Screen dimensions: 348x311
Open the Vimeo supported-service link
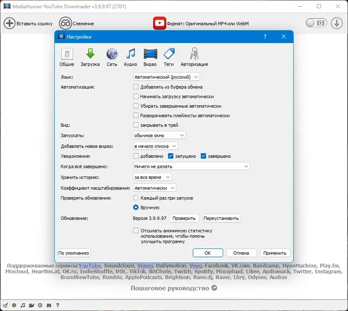(145, 265)
